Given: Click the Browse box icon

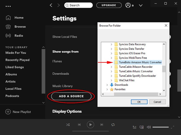Looking at the screenshot, I should pyautogui.click(x=8, y=27).
